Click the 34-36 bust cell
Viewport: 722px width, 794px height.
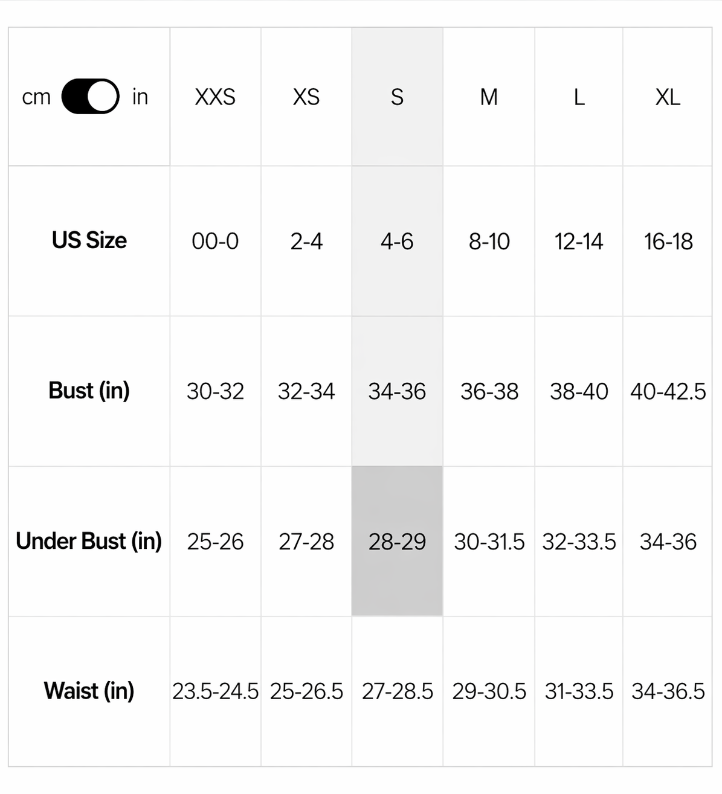coord(397,392)
